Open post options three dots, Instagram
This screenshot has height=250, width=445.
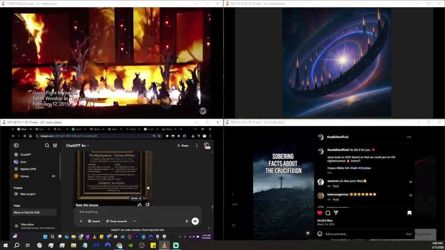tap(409, 137)
